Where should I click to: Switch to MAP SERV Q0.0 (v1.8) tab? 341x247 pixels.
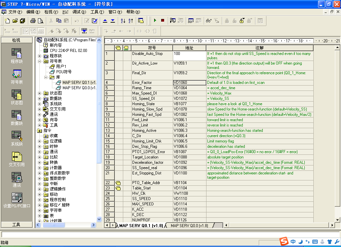[189, 225]
